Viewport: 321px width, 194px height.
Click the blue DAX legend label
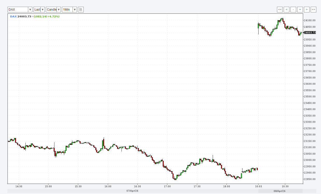13,17
